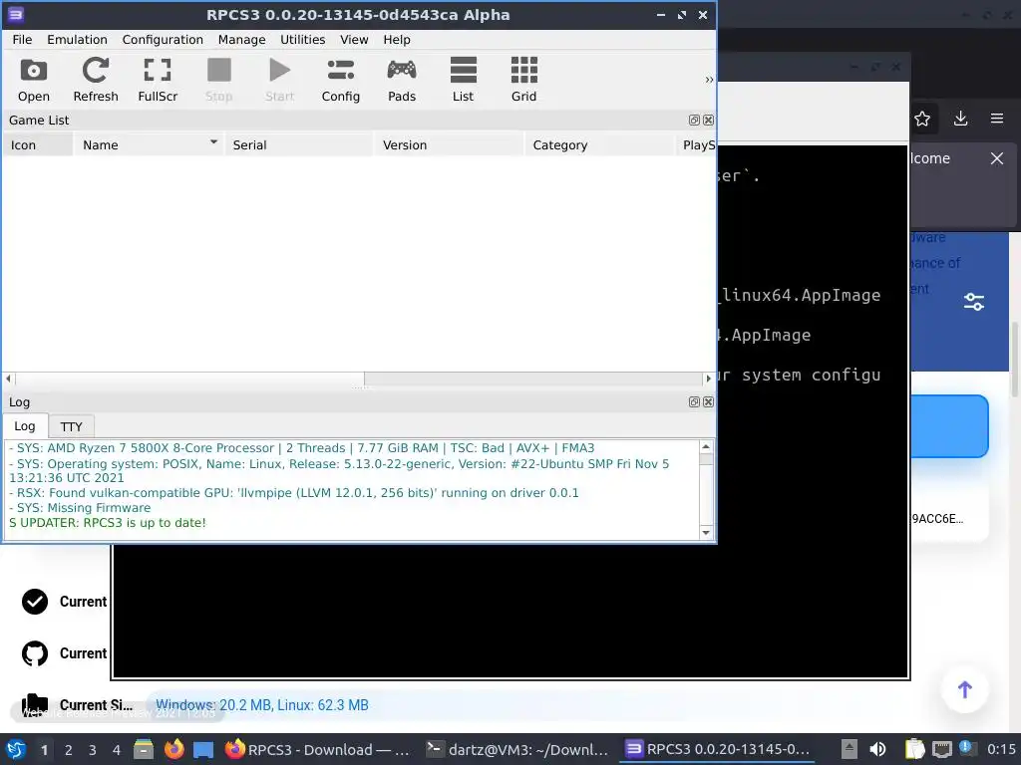Select the Log tab
The image size is (1021, 765).
25,426
